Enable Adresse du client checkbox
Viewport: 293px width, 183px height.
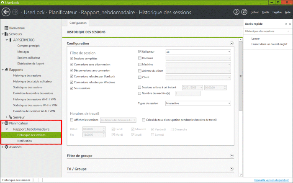pos(139,71)
